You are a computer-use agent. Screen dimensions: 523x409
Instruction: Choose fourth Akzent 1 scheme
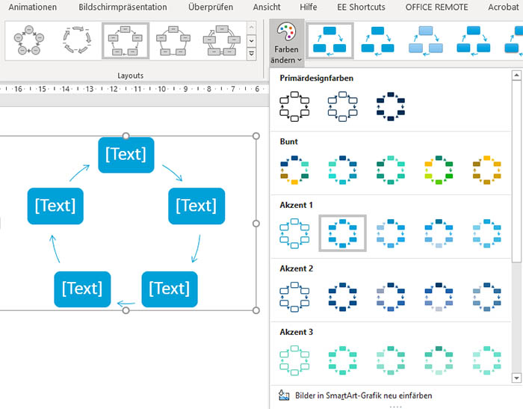(439, 233)
